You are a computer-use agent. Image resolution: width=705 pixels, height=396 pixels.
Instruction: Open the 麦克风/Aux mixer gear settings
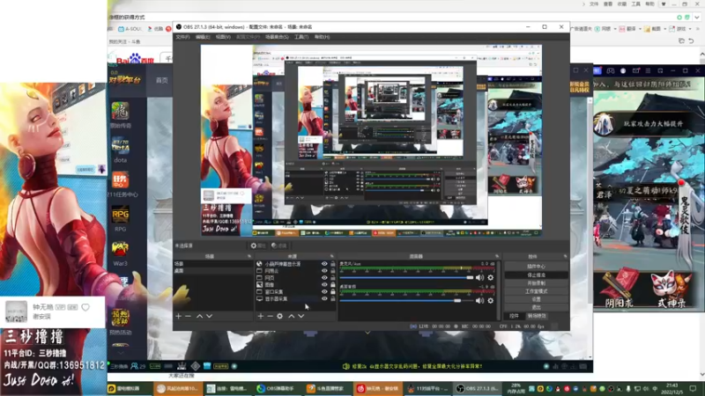(x=491, y=278)
